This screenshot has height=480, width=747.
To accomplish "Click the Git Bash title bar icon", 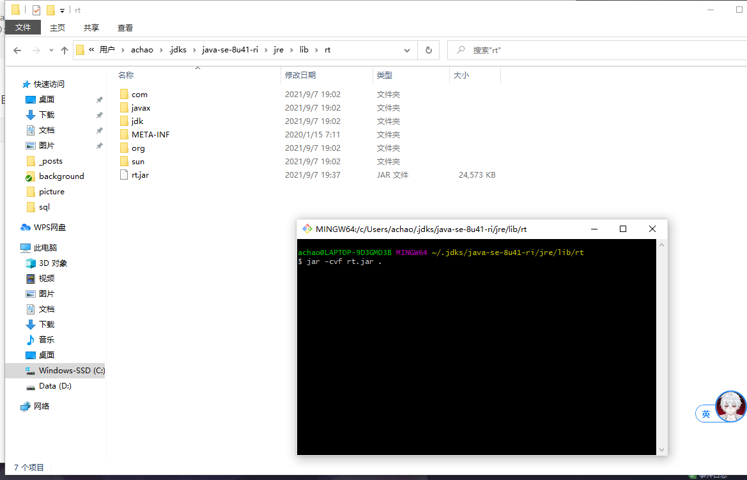I will pos(307,229).
